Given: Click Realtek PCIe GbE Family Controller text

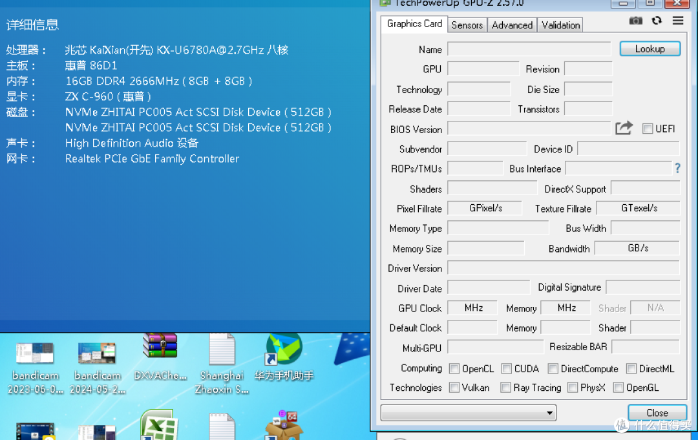Looking at the screenshot, I should tap(153, 159).
